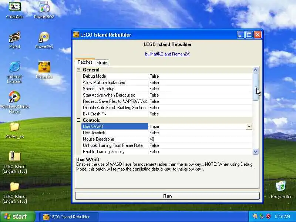Select the Exit Crash Fix property

(115, 114)
